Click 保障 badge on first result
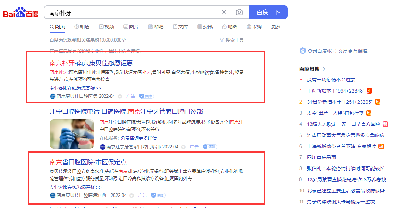This screenshot has width=395, height=208. [146, 96]
